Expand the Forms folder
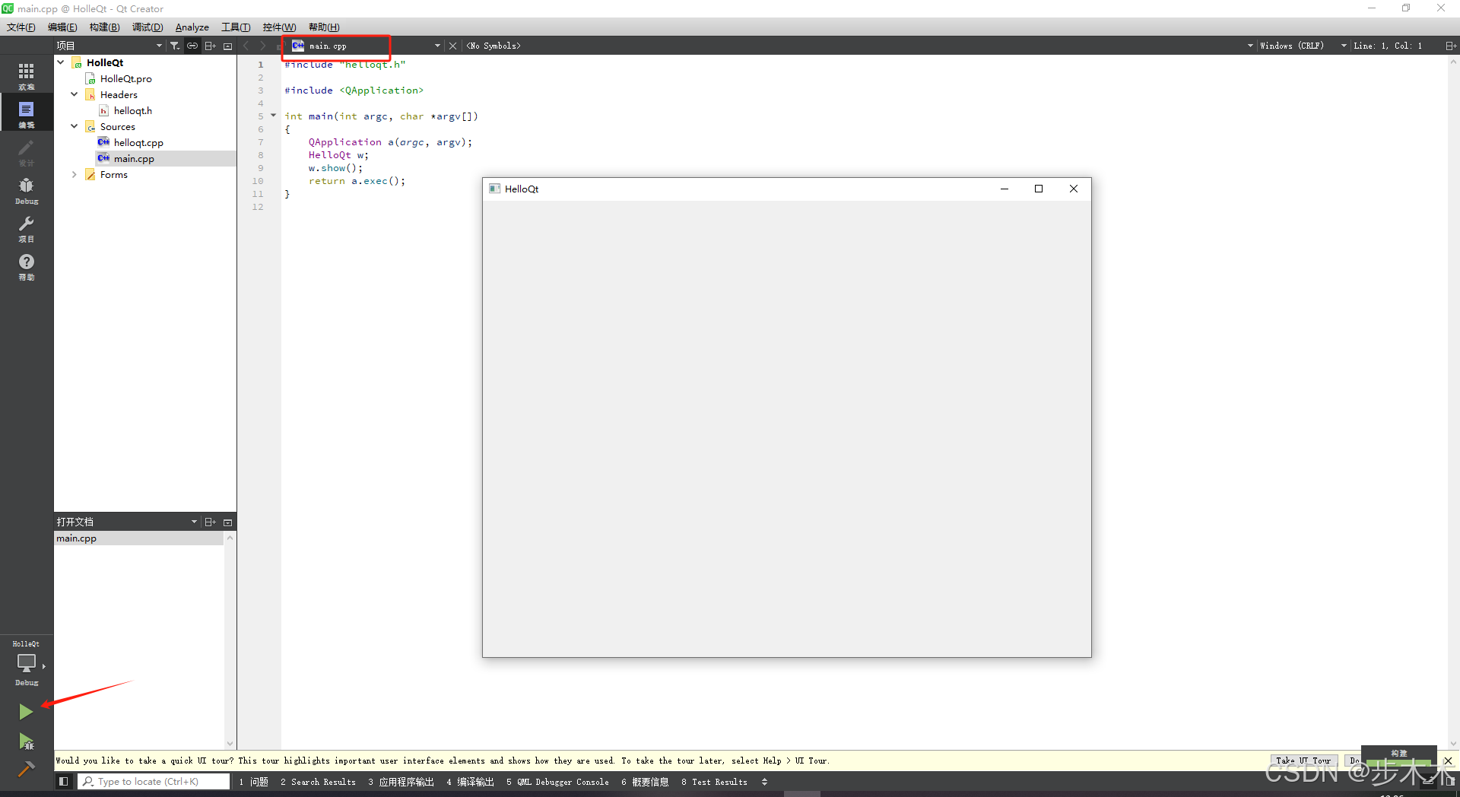The height and width of the screenshot is (797, 1460). [x=75, y=174]
